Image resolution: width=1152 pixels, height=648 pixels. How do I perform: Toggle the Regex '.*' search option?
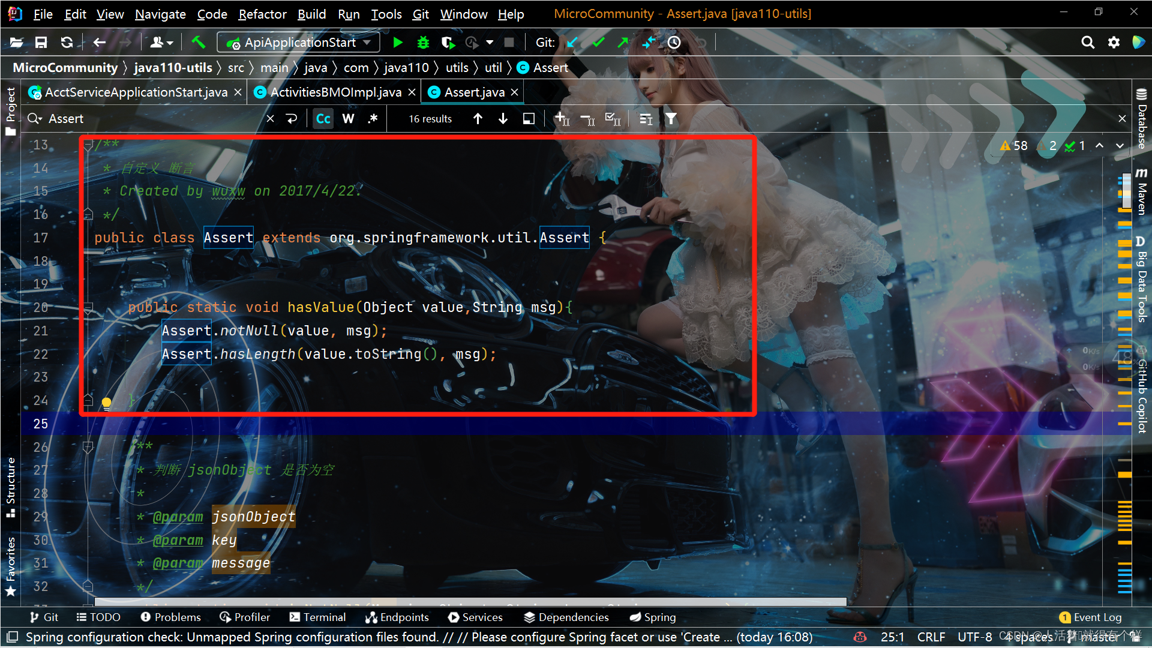click(372, 118)
